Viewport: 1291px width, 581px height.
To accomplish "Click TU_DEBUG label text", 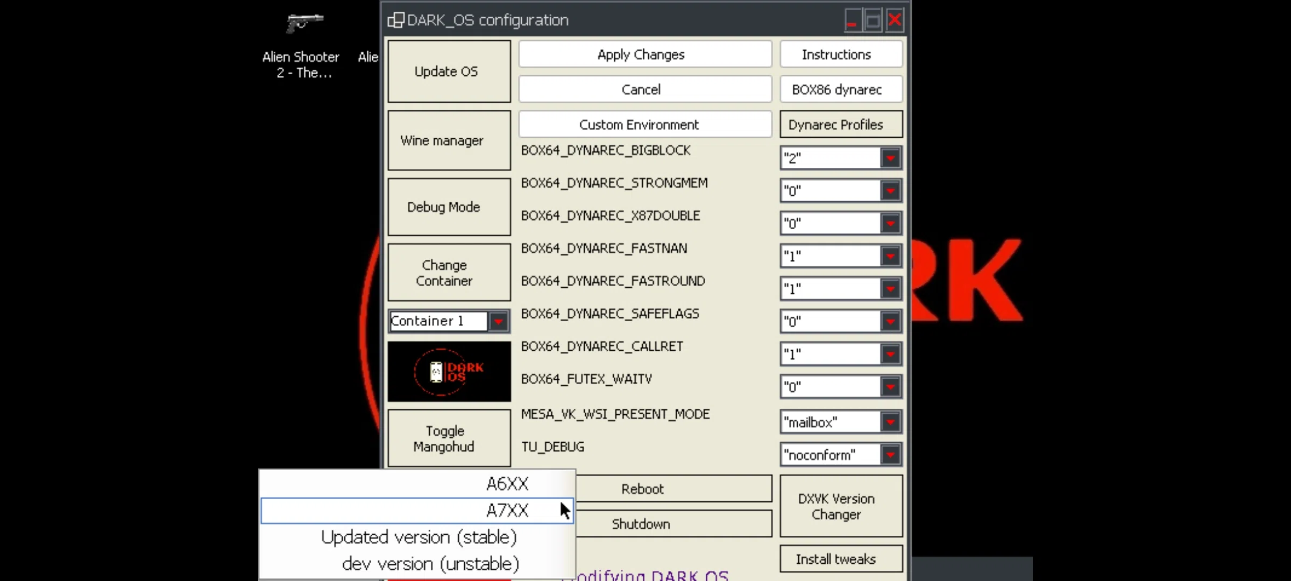I will [552, 447].
